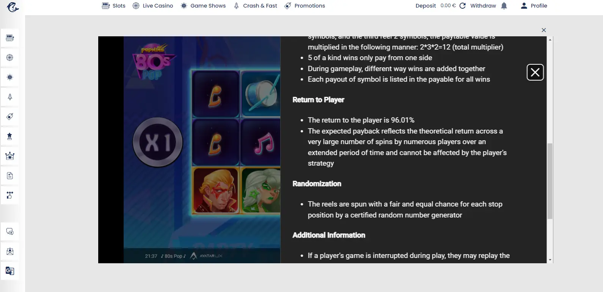Click the 'Additional Information' heading
The height and width of the screenshot is (292, 603).
tap(329, 235)
